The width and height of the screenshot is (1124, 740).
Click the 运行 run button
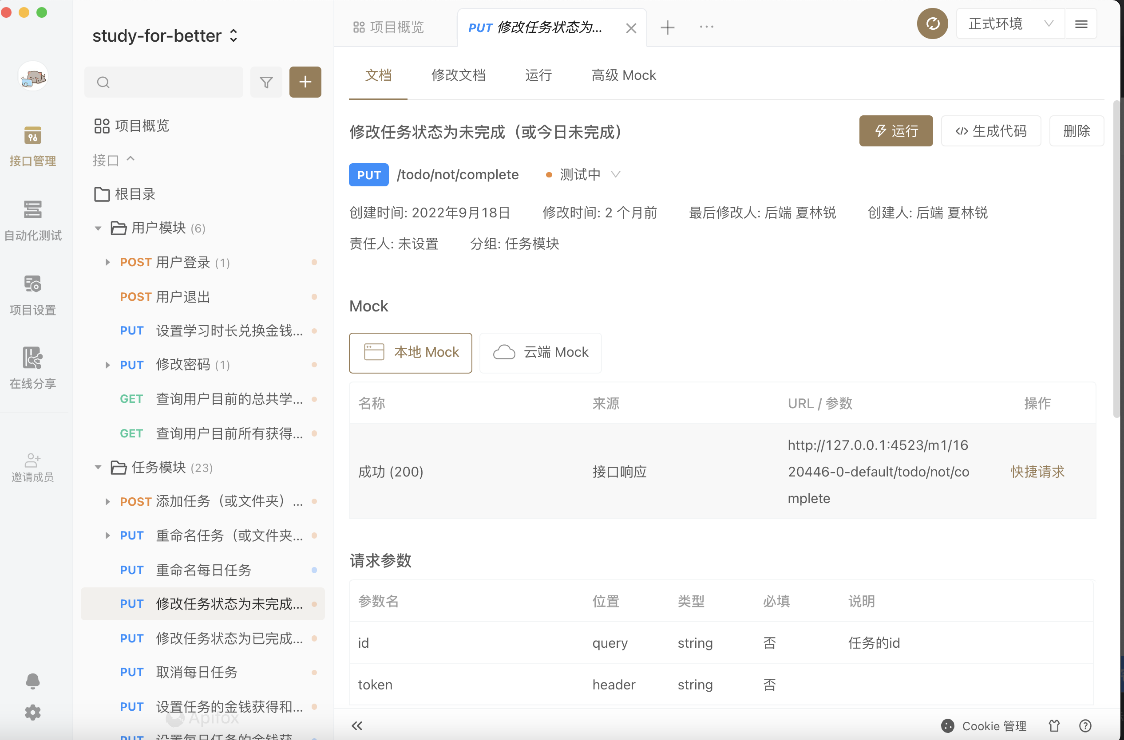click(x=896, y=131)
